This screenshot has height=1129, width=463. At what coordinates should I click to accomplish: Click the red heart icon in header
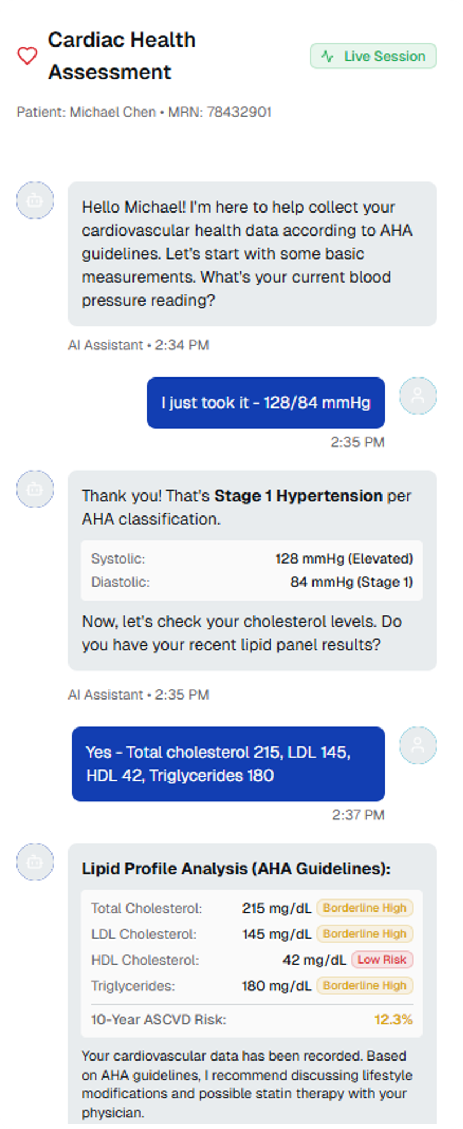coord(27,56)
